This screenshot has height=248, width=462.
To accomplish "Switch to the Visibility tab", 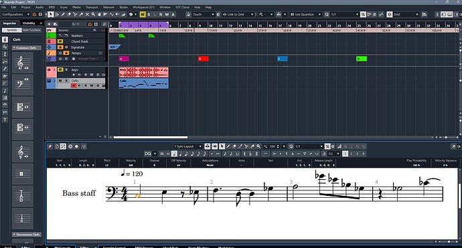I will [x=29, y=23].
